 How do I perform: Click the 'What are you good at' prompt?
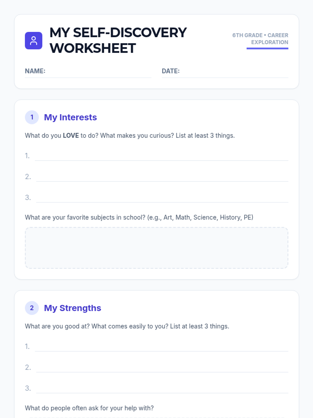[x=127, y=326]
